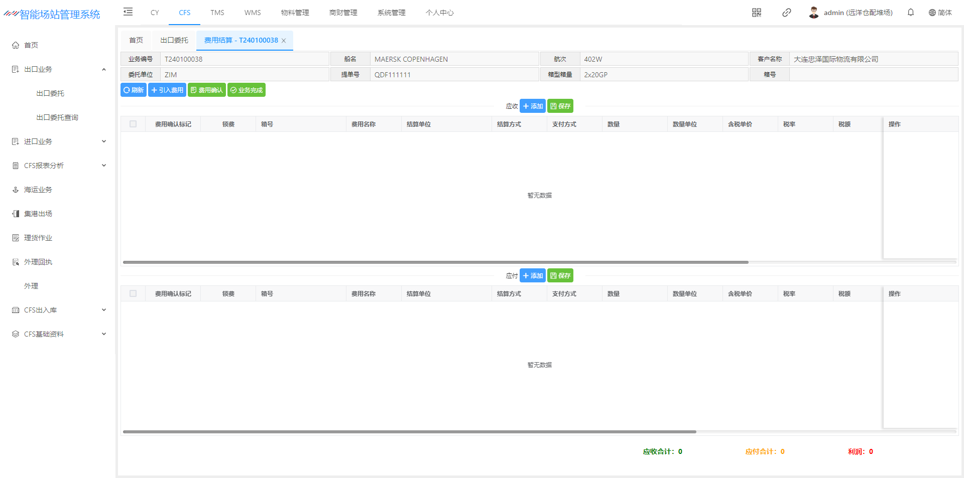
Task: Close the 费用结算 - T240100038 tab
Action: click(x=284, y=41)
